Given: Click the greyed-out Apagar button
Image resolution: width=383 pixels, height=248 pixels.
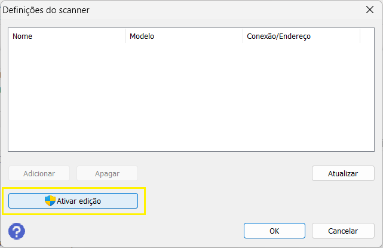Looking at the screenshot, I should point(107,173).
